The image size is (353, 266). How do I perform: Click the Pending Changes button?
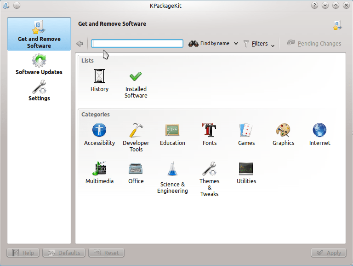click(314, 44)
